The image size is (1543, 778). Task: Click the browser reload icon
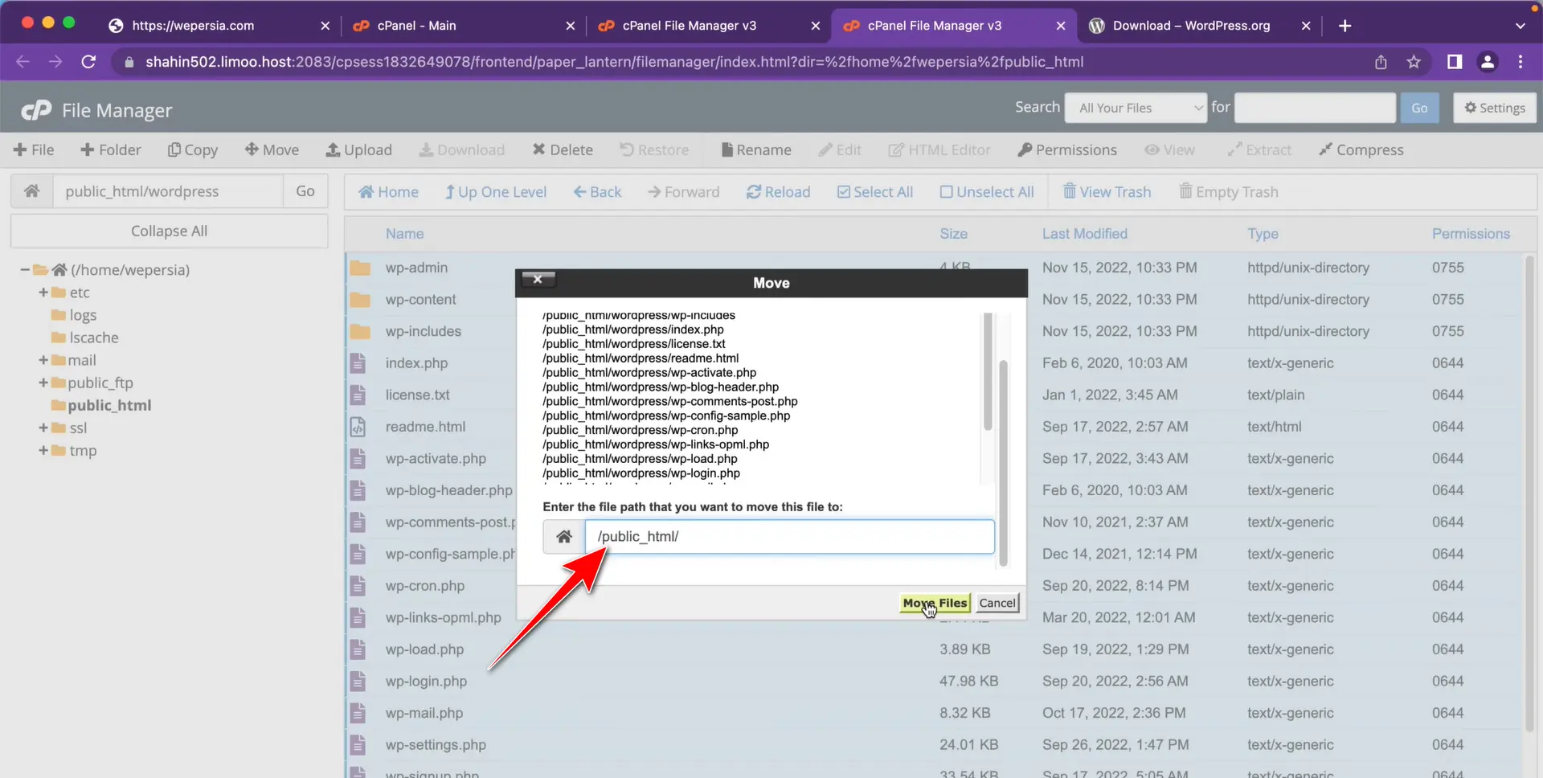point(89,62)
